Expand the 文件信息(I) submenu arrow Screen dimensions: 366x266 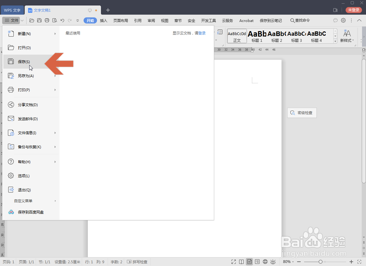[x=55, y=133]
